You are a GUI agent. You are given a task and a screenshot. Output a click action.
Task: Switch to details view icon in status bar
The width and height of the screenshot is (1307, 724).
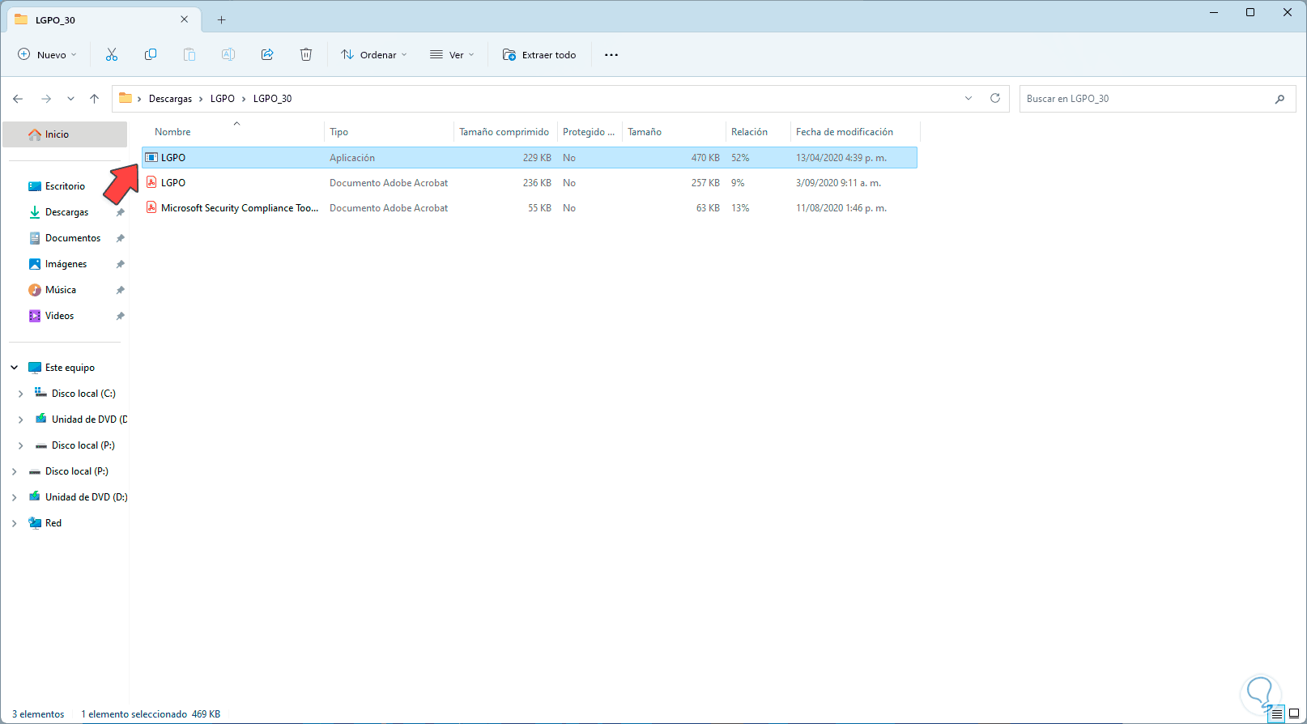click(x=1277, y=714)
